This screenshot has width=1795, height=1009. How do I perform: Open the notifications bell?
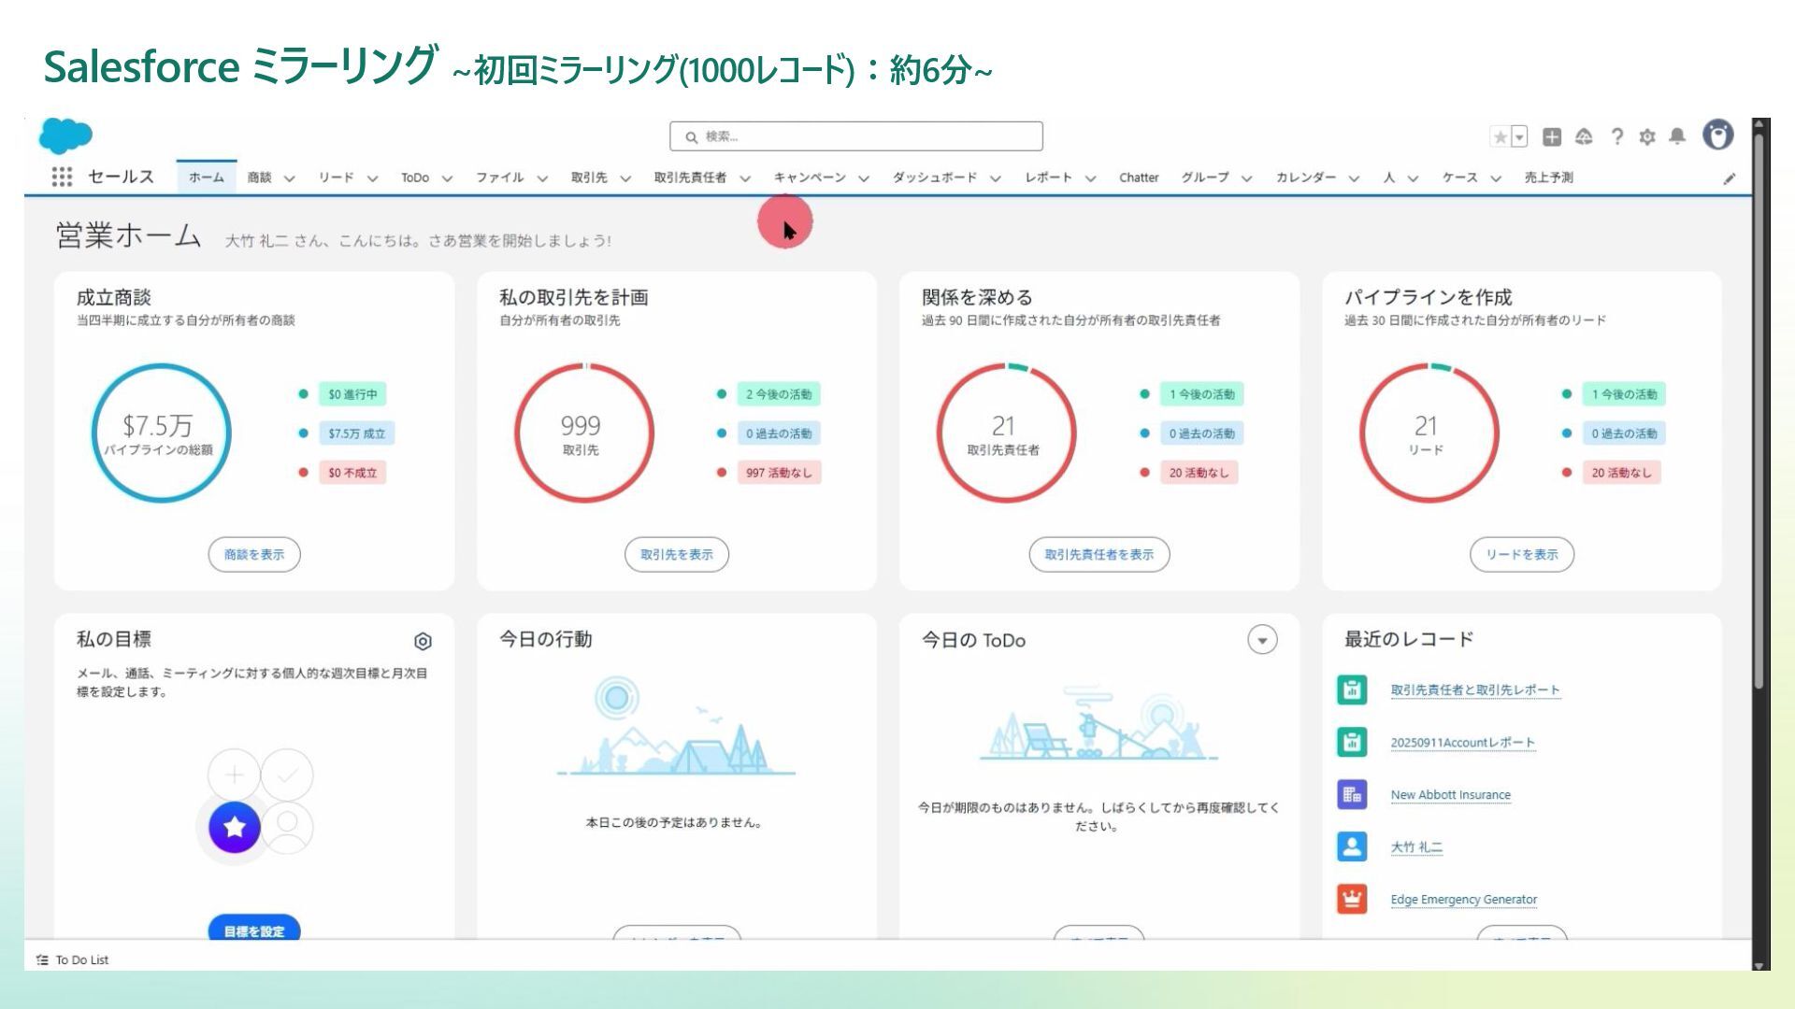(1677, 136)
